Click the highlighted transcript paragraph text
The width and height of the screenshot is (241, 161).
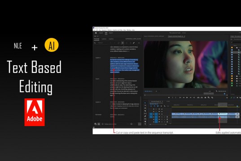(x=124, y=66)
